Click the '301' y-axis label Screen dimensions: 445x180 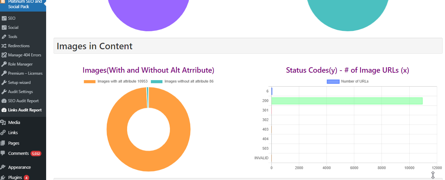click(265, 110)
